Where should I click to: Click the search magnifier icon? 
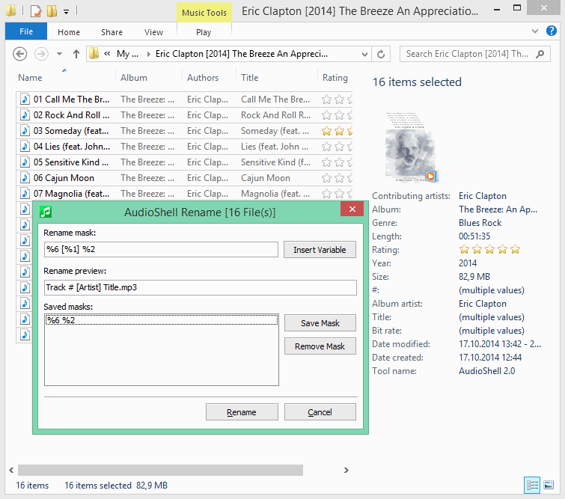540,54
